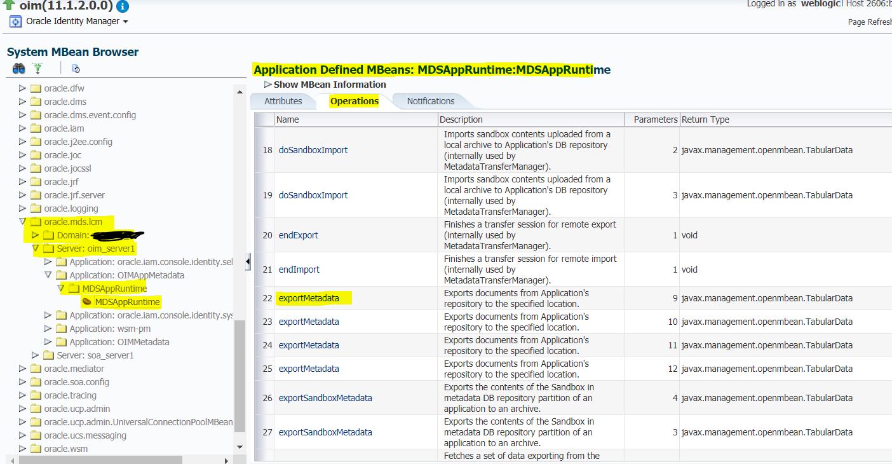Click the binoculars Find MBean icon
The height and width of the screenshot is (464, 892).
pyautogui.click(x=18, y=69)
